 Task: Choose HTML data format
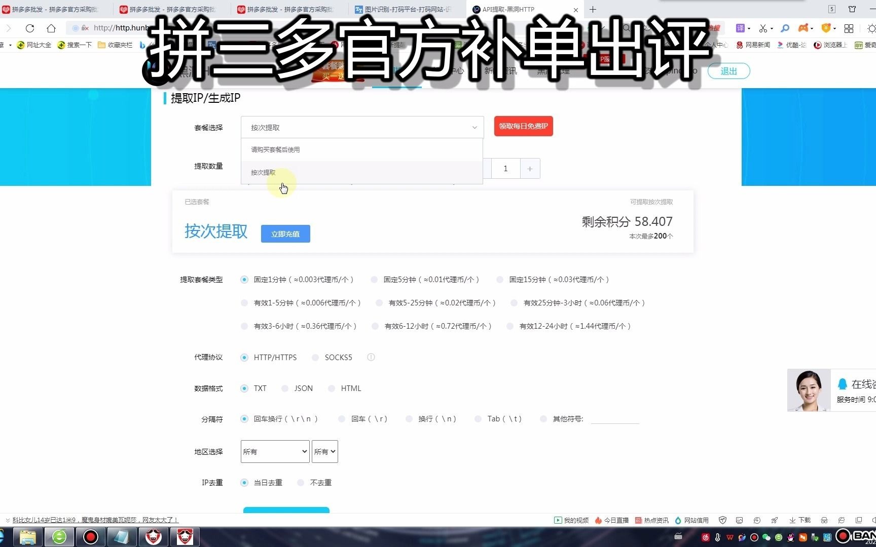(x=332, y=388)
